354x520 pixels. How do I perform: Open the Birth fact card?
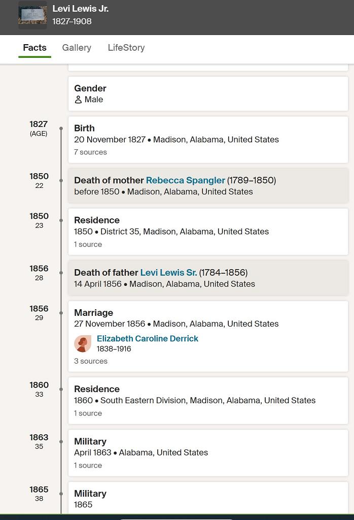pyautogui.click(x=208, y=139)
